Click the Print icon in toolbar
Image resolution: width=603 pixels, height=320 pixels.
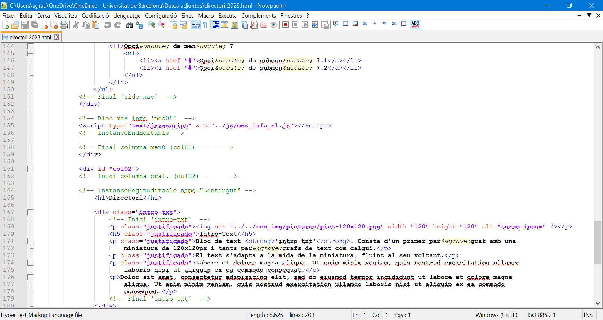point(64,25)
